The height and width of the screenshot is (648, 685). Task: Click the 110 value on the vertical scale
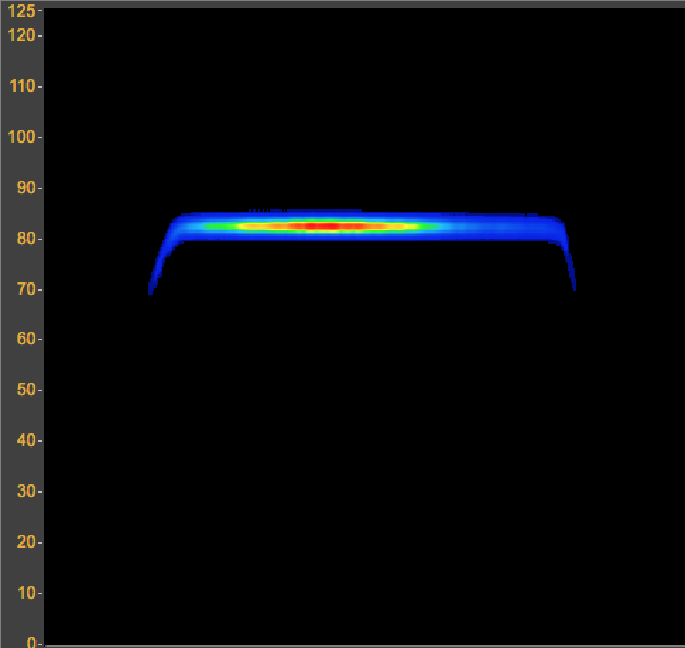pos(21,86)
